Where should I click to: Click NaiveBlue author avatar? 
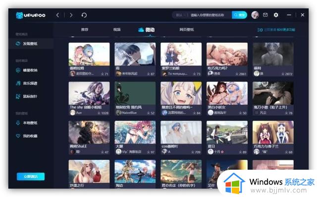pos(119,113)
